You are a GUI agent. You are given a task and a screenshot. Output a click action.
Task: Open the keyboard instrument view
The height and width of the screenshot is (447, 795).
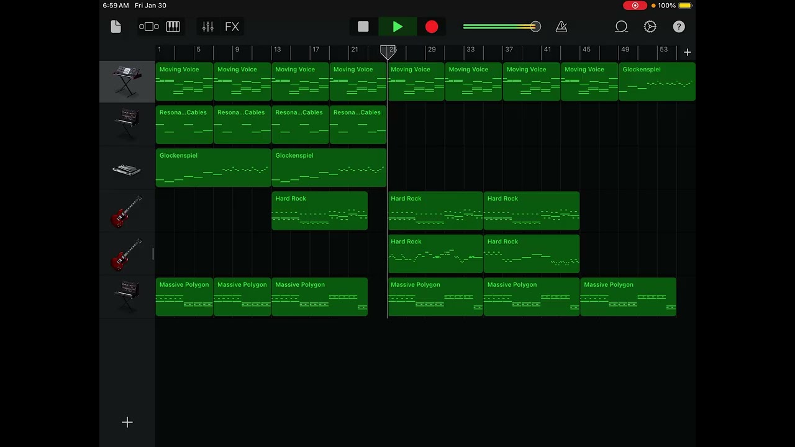pyautogui.click(x=173, y=27)
